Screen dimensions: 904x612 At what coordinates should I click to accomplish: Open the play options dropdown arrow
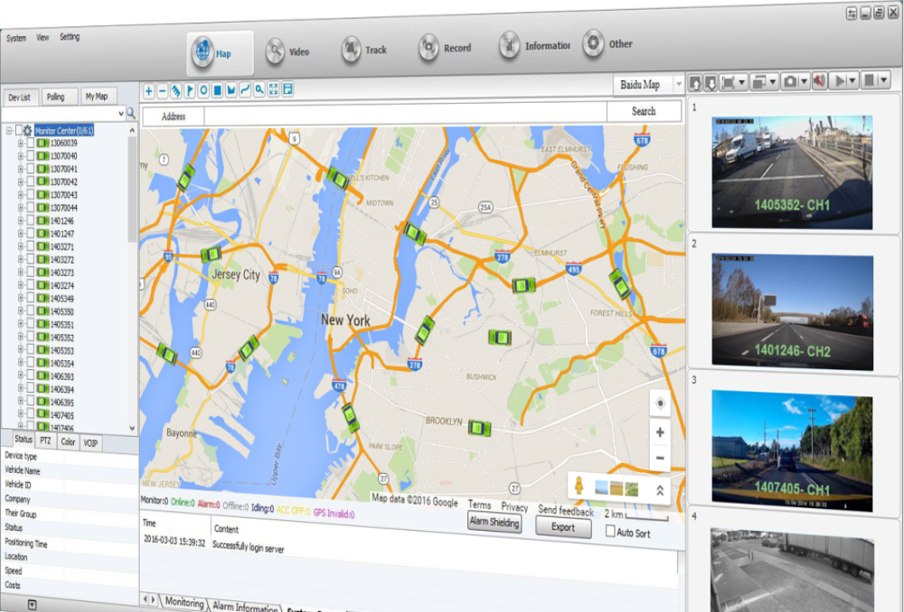[852, 81]
